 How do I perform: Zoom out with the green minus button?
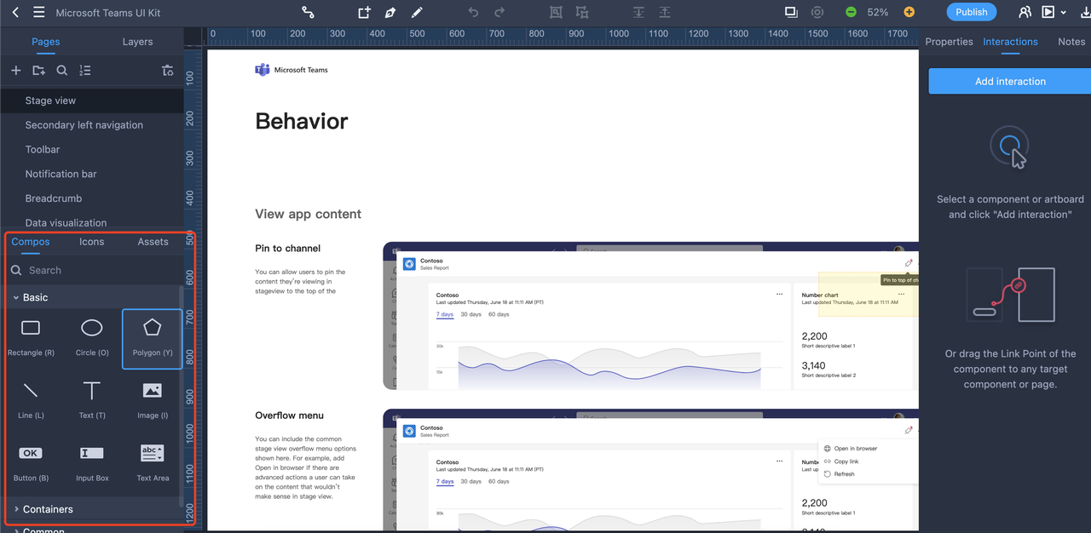(851, 13)
